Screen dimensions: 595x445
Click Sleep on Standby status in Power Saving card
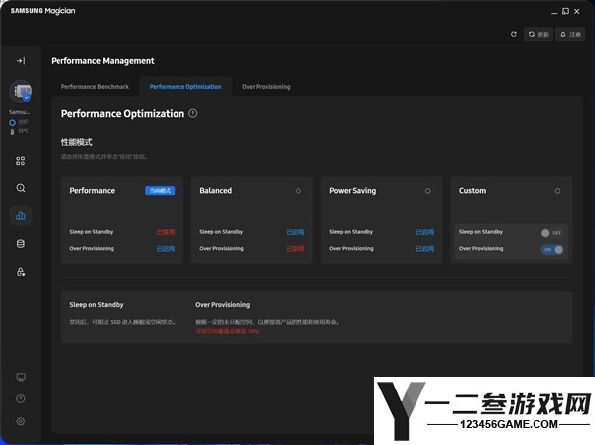coord(425,232)
